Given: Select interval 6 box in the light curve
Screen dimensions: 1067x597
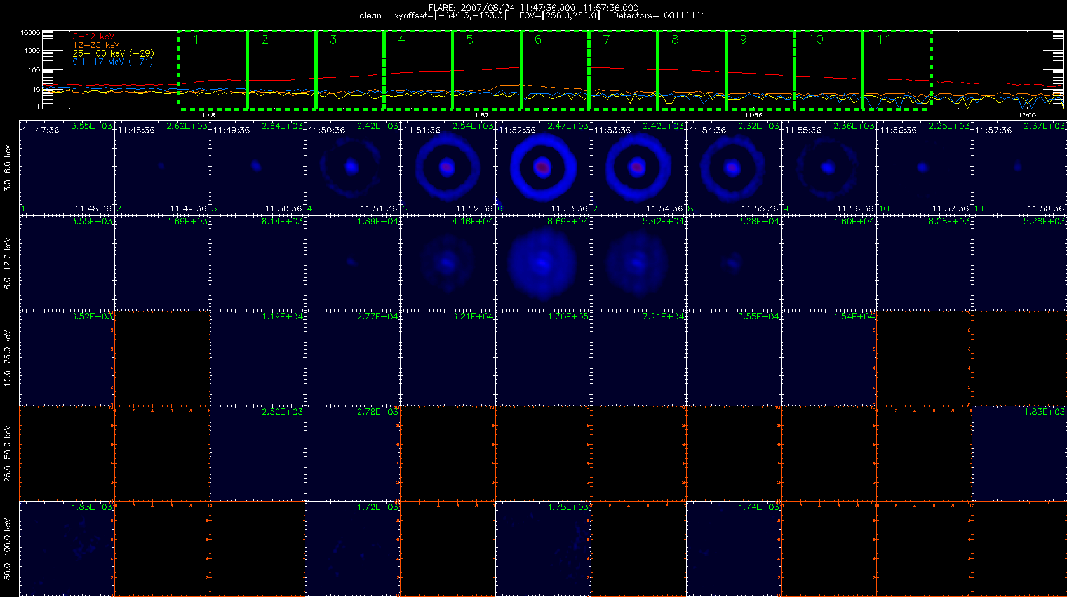Looking at the screenshot, I should [x=556, y=70].
